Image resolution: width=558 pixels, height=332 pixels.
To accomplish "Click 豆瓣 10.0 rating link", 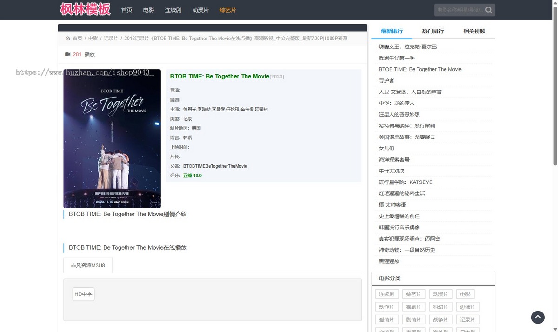I will (193, 176).
